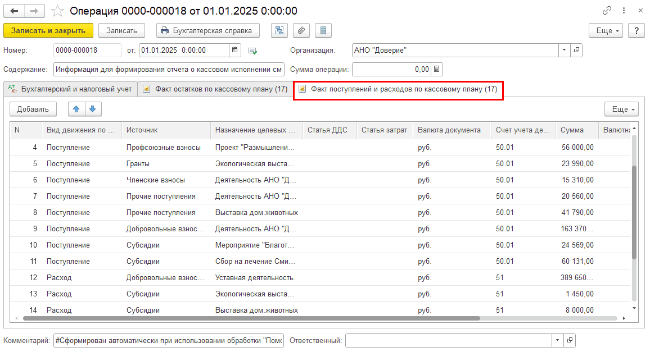Expand the Организация dropdown list
This screenshot has height=352, width=650.
[565, 51]
